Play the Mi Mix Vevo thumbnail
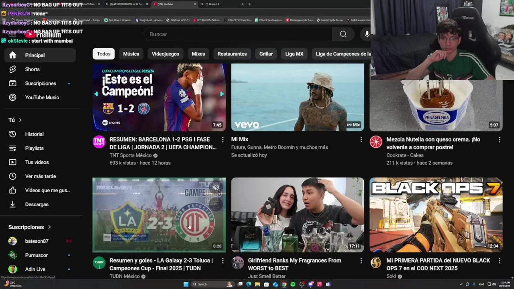 coord(298,98)
